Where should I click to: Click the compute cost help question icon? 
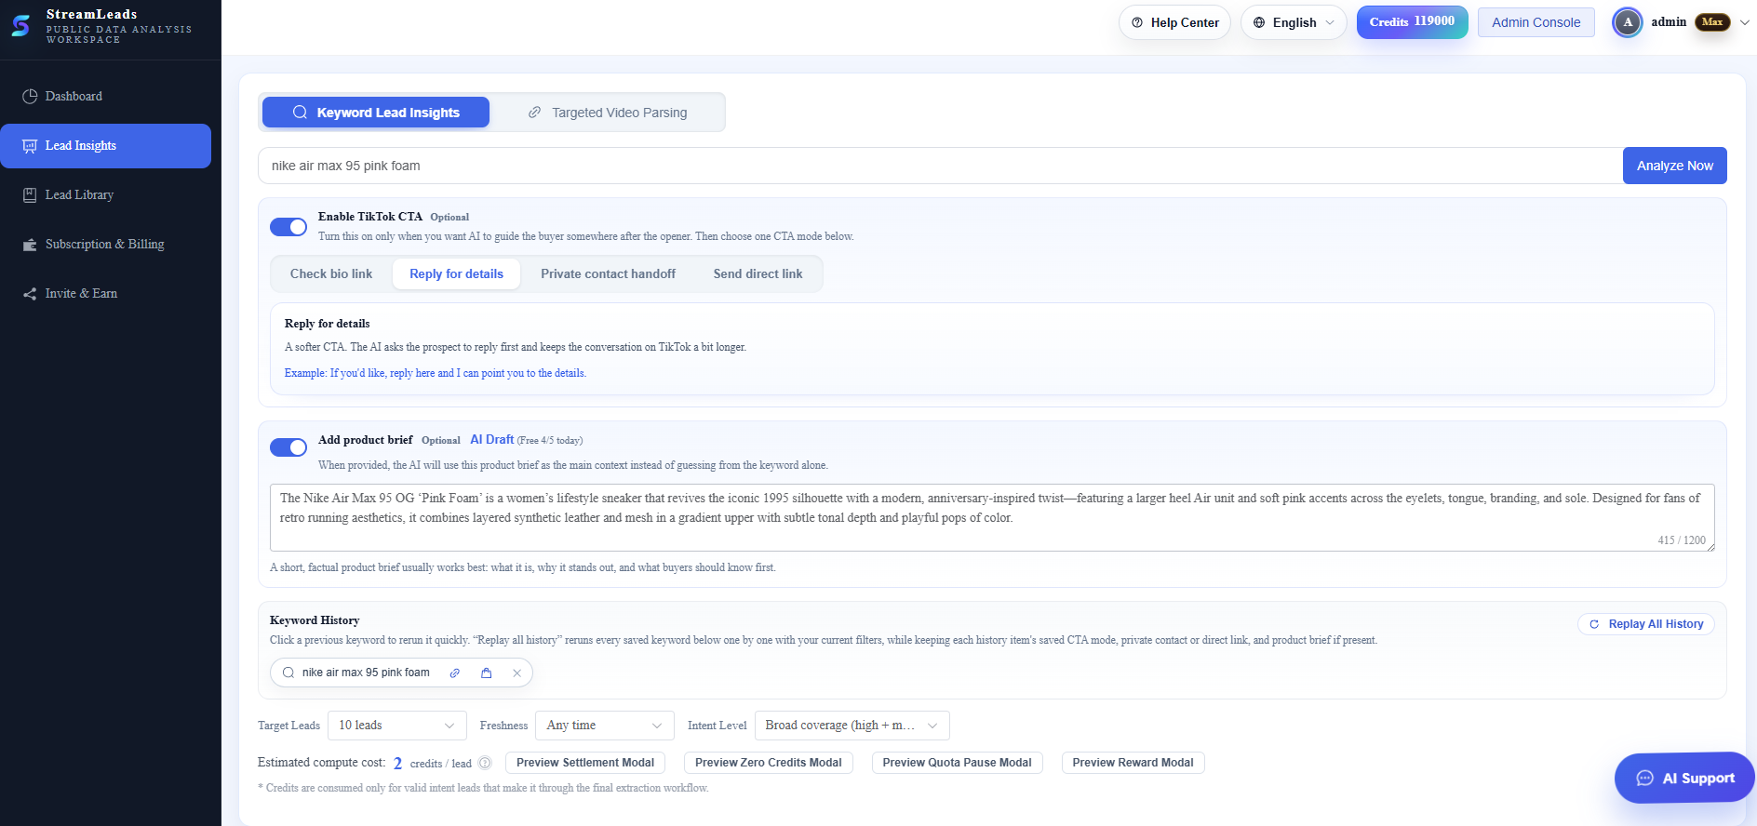tap(485, 763)
